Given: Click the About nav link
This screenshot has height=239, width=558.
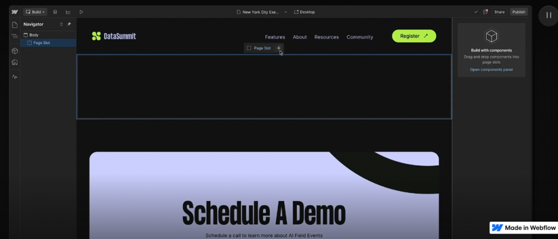Looking at the screenshot, I should click(300, 37).
